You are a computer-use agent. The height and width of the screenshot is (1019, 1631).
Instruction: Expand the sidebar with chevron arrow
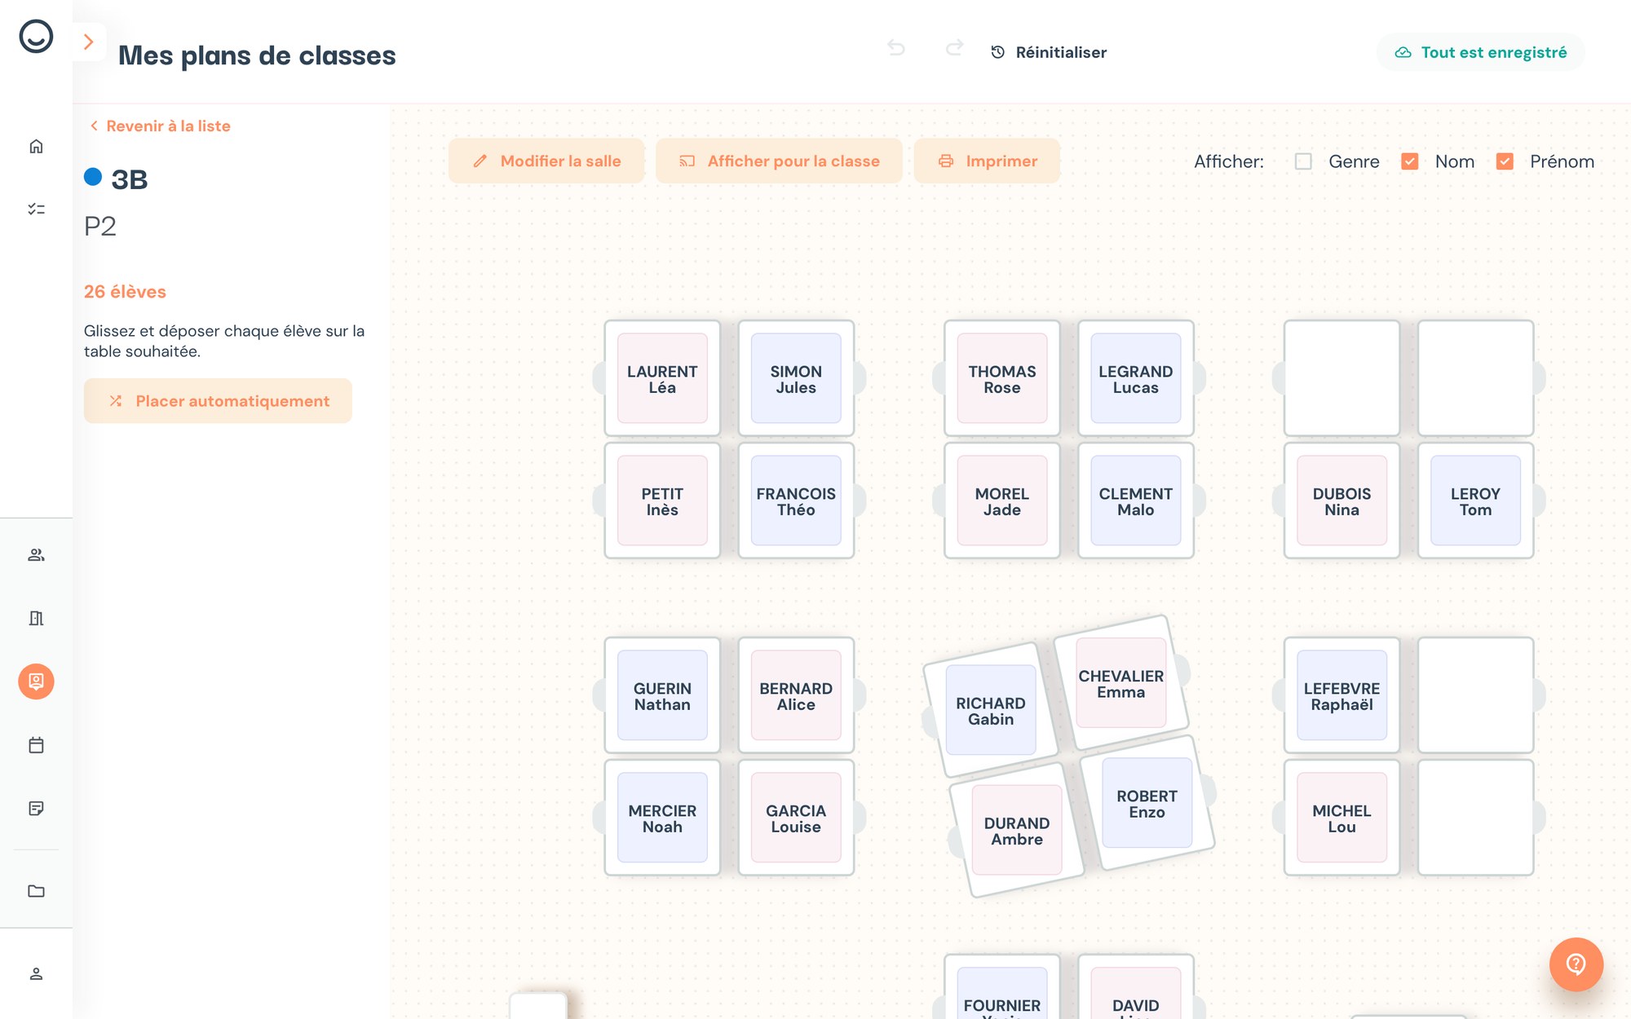(x=89, y=42)
